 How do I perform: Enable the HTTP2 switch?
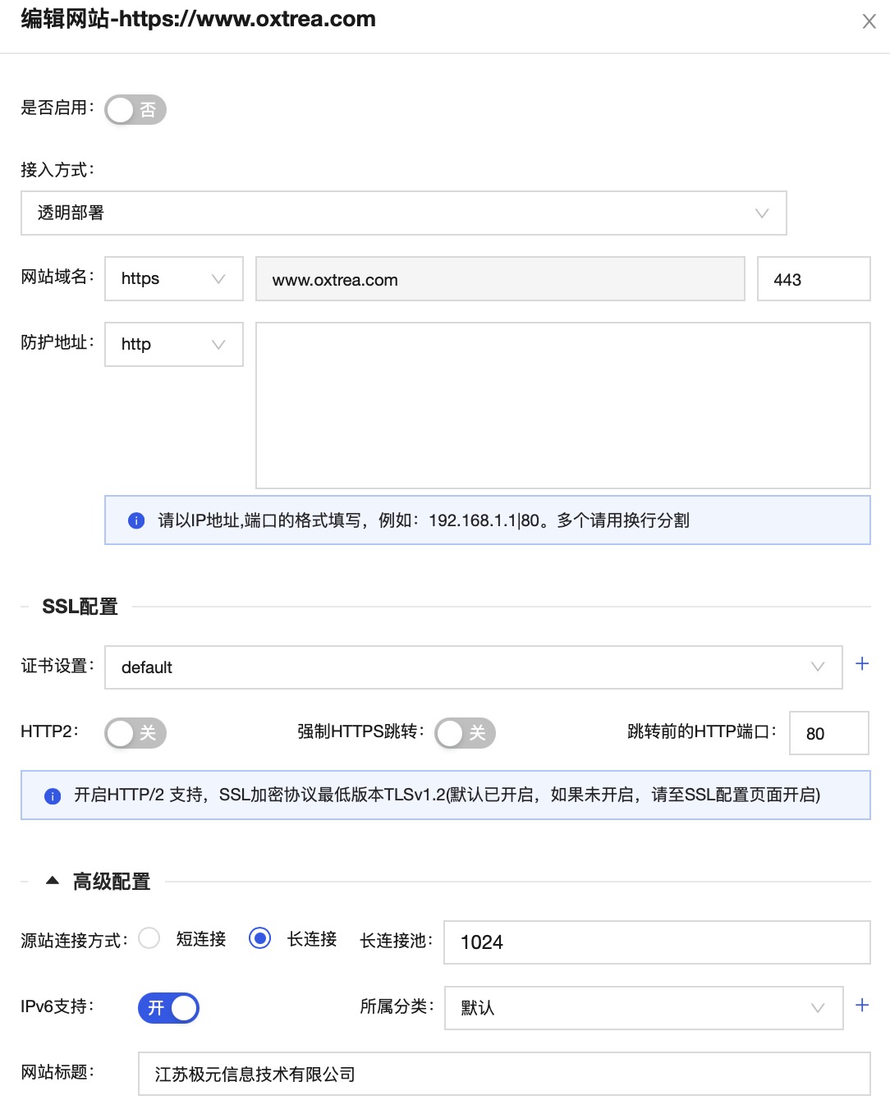point(135,733)
